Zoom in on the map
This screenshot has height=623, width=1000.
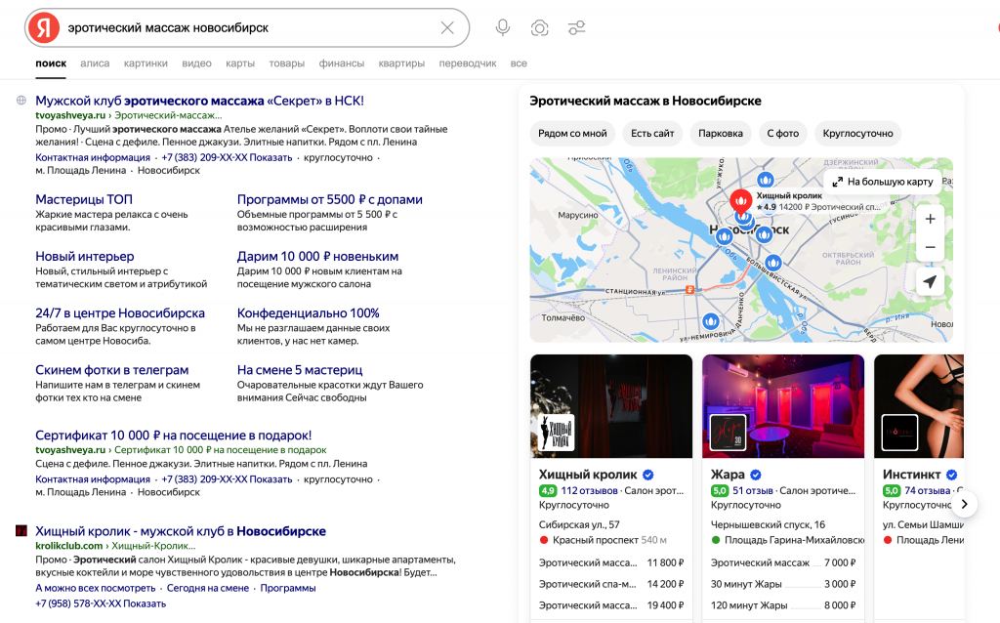point(930,219)
